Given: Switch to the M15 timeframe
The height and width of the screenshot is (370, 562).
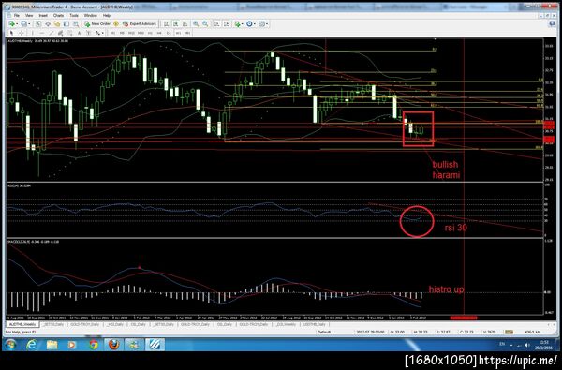Looking at the screenshot, I should [131, 33].
